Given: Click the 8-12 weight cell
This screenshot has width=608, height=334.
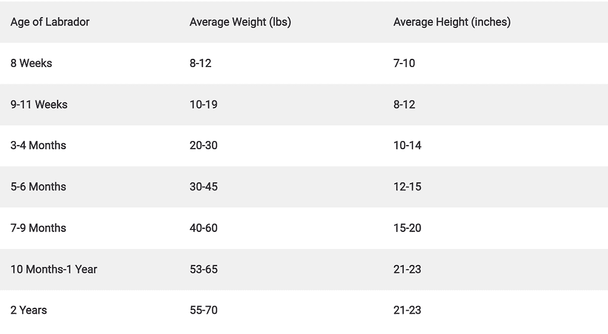Looking at the screenshot, I should (x=200, y=63).
